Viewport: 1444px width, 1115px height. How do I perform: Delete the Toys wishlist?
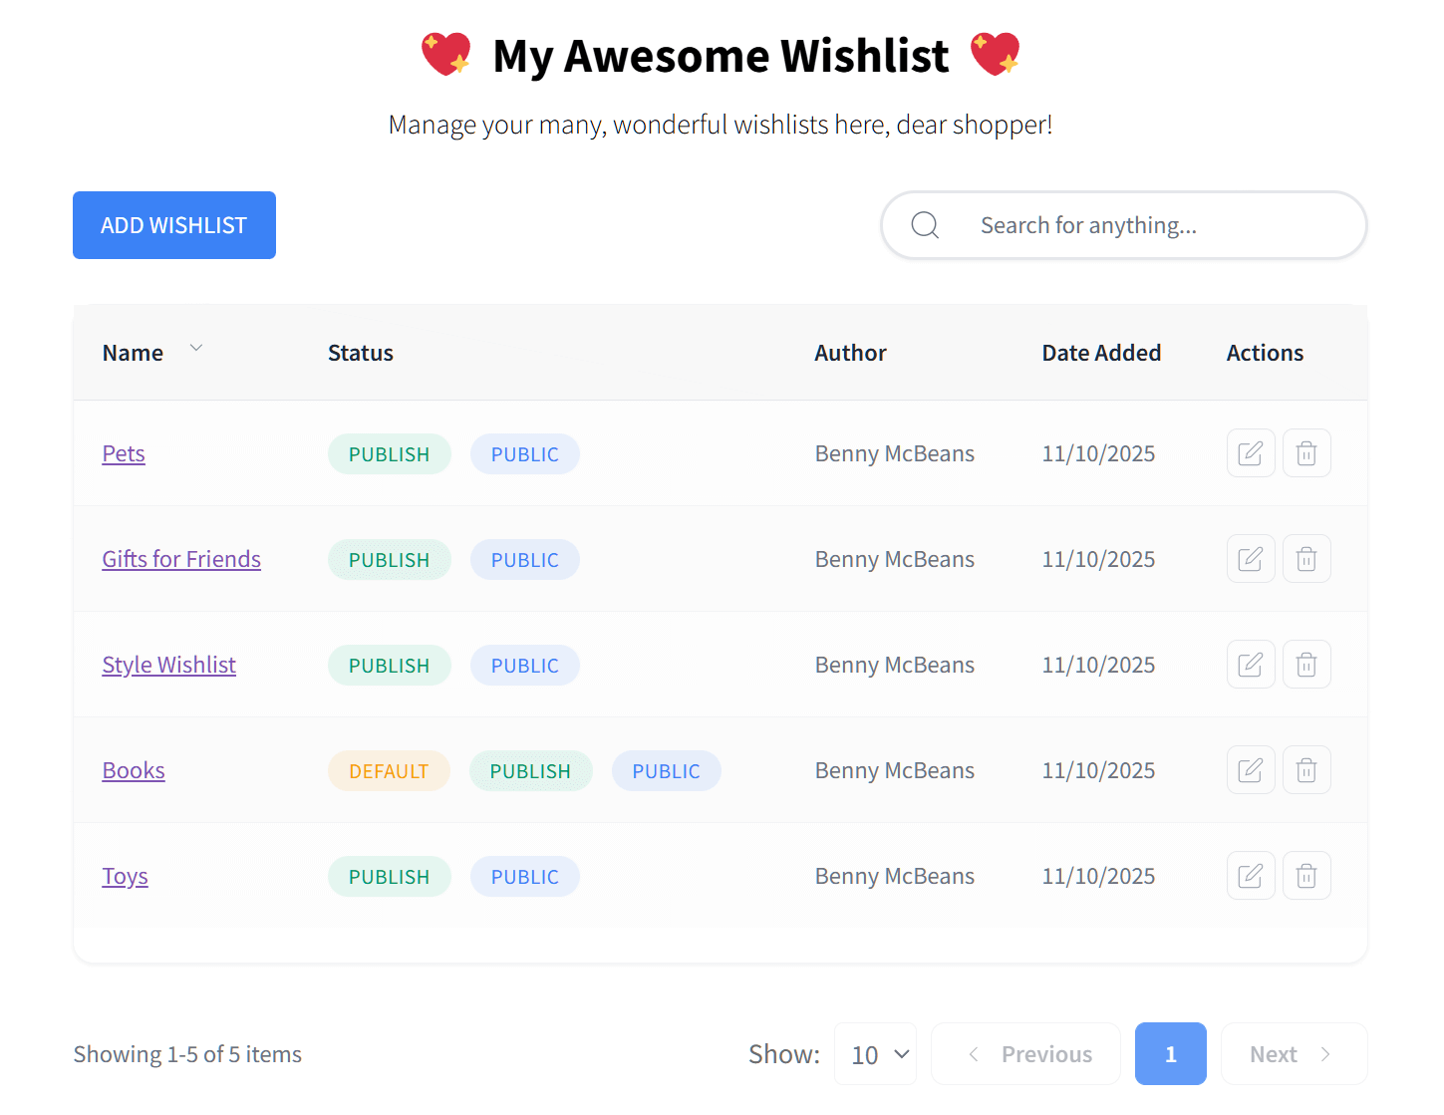[x=1305, y=876]
